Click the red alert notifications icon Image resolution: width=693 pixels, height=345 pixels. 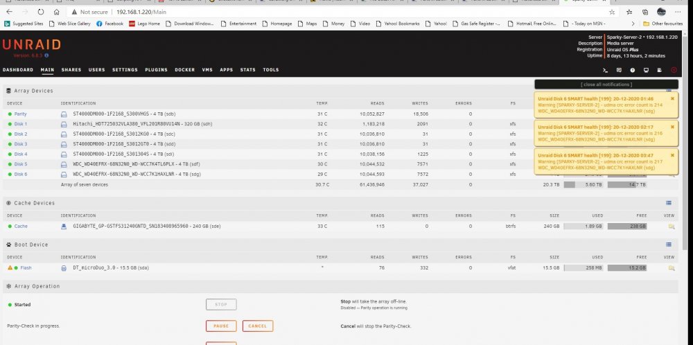tap(674, 70)
